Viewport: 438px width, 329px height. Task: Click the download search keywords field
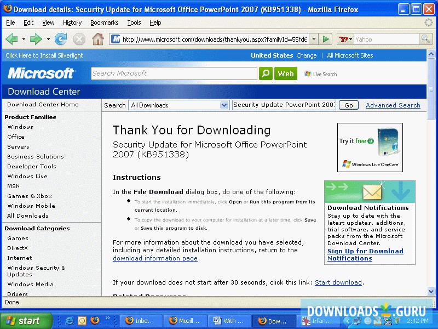(284, 105)
